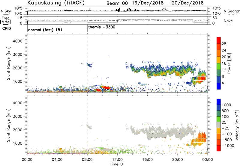Click the 'Time UT' axis title
The image size is (240, 166).
[x=117, y=164]
